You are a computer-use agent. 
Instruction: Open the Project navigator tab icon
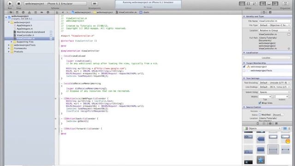tap(11, 12)
